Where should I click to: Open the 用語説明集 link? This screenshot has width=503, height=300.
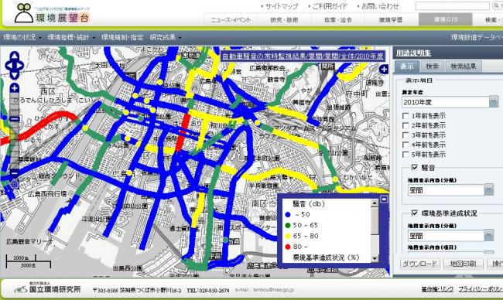(x=413, y=53)
